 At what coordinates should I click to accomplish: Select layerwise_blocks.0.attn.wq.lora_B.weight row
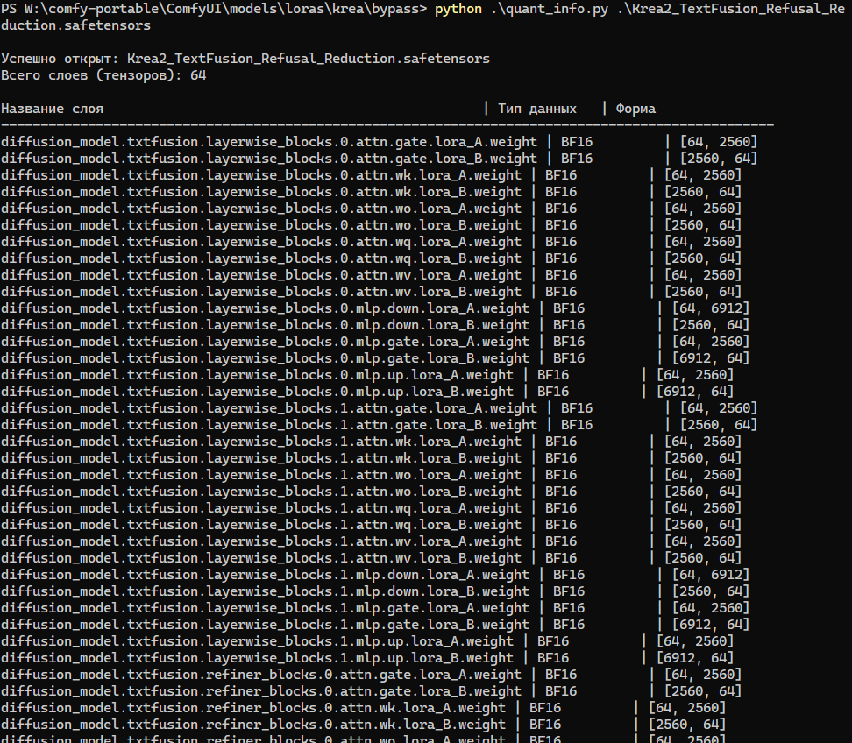click(x=371, y=258)
